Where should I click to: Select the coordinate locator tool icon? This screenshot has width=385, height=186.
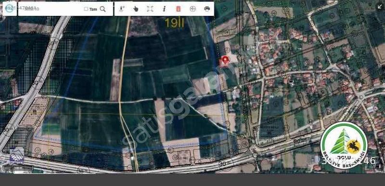(122, 9)
